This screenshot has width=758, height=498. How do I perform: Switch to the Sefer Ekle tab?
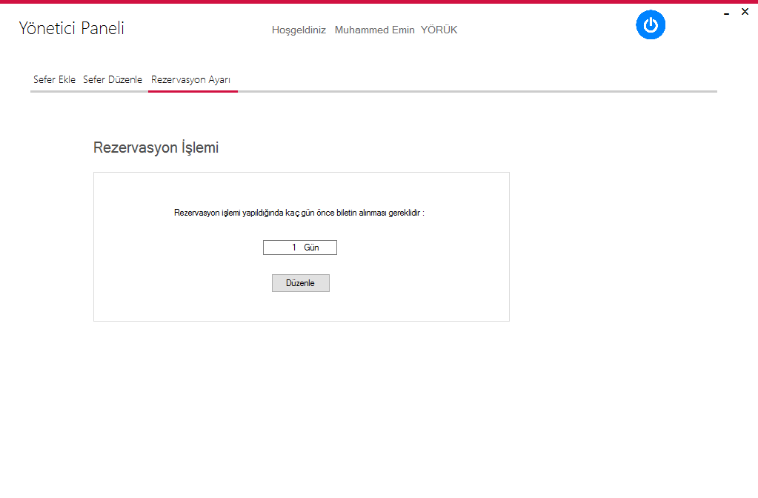pyautogui.click(x=54, y=79)
